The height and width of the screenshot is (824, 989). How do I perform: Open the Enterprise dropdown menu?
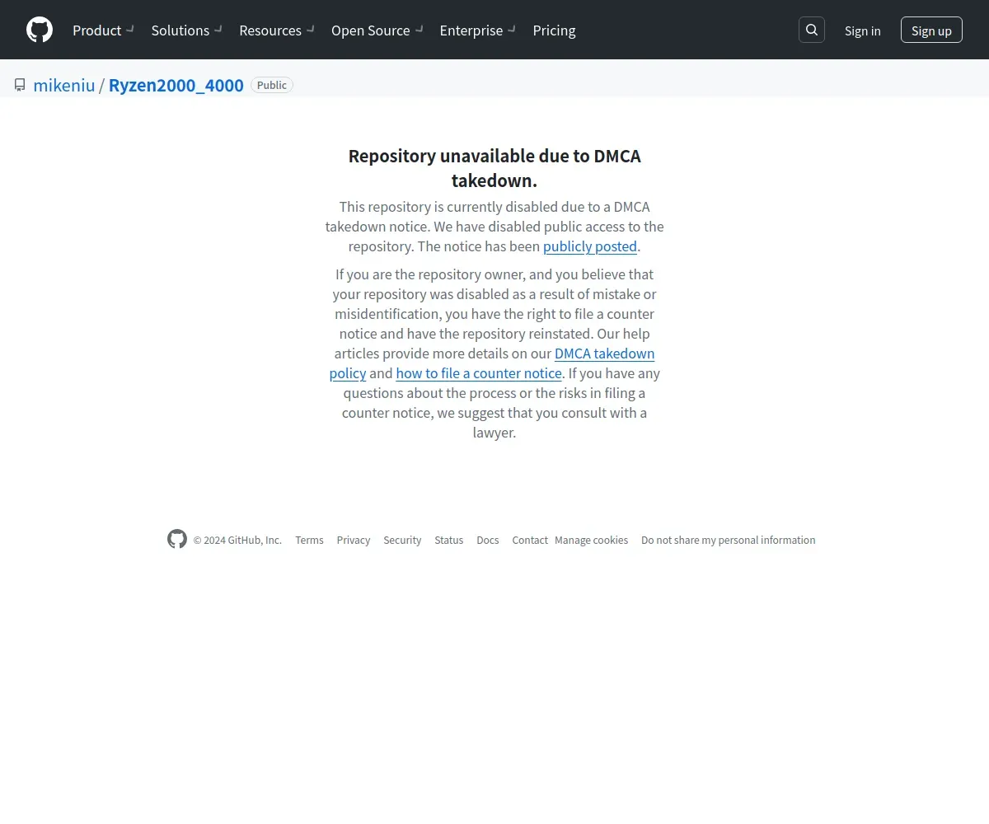[477, 30]
